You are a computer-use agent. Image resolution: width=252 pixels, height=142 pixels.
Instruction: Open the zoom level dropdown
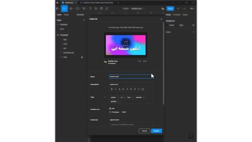[x=192, y=9]
